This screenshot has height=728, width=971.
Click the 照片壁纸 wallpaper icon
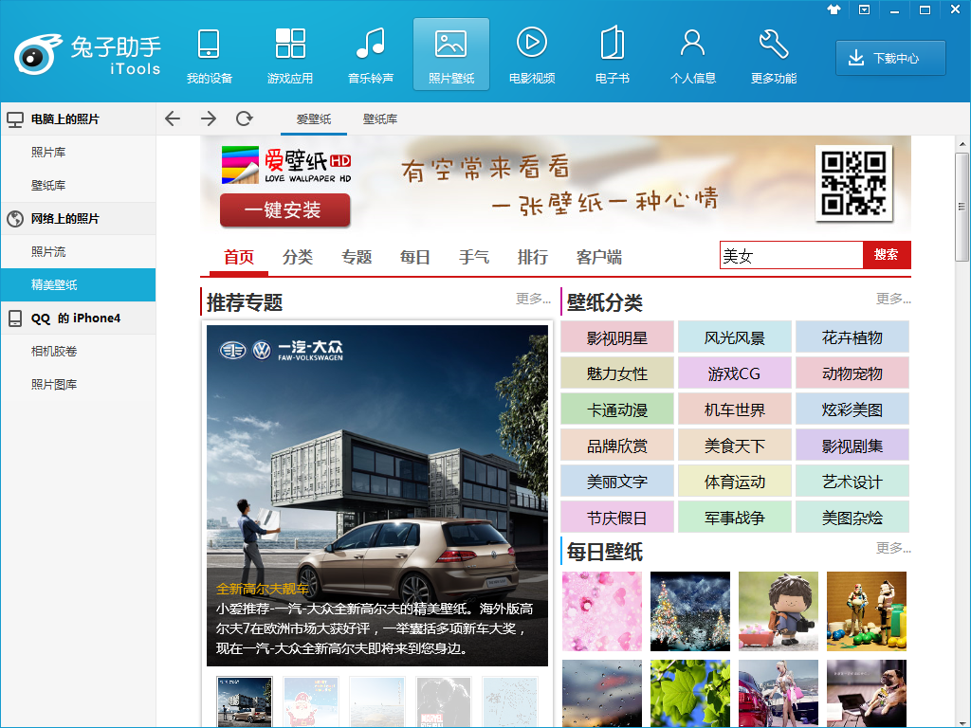450,54
